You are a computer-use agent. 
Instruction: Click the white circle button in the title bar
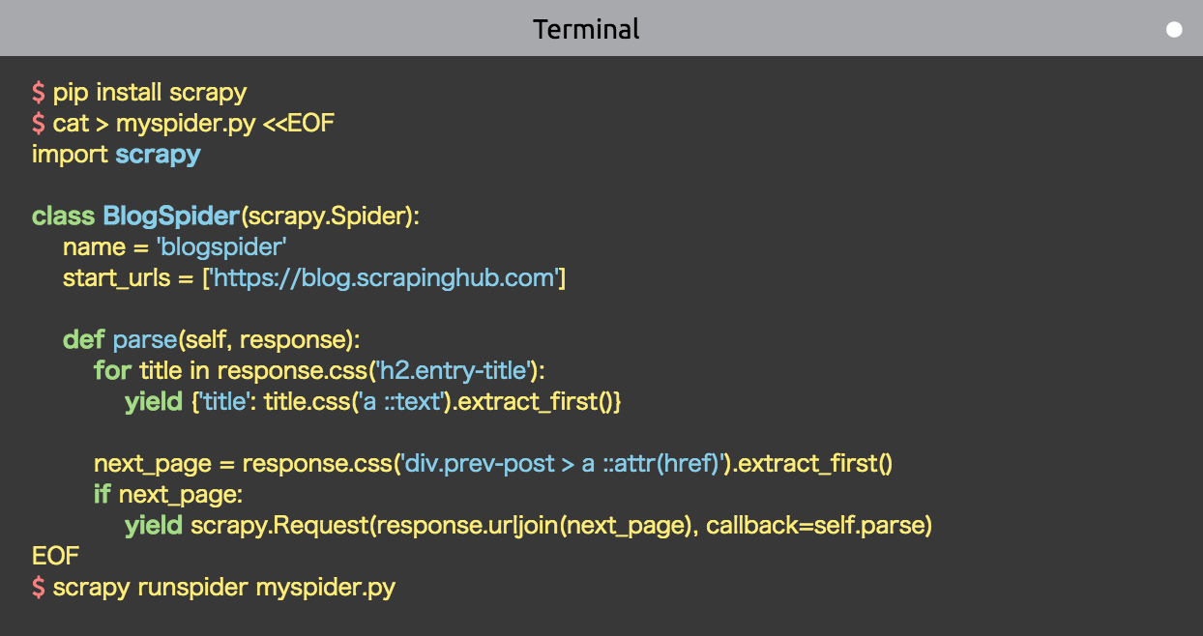(x=1174, y=30)
